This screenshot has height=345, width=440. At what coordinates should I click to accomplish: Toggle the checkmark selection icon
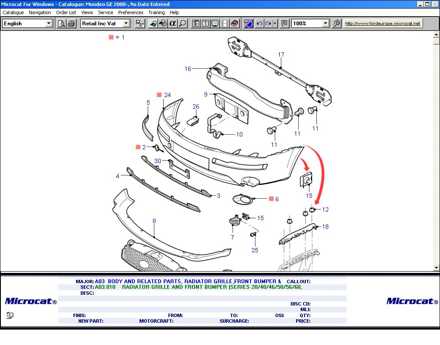click(x=140, y=24)
